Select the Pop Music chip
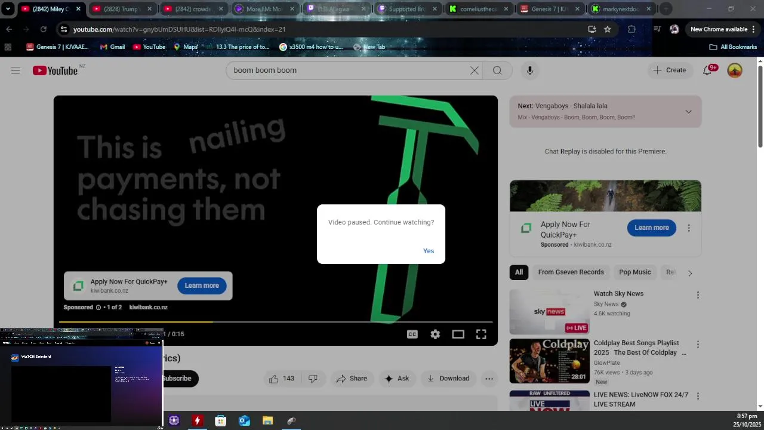The width and height of the screenshot is (764, 430). coord(634,272)
